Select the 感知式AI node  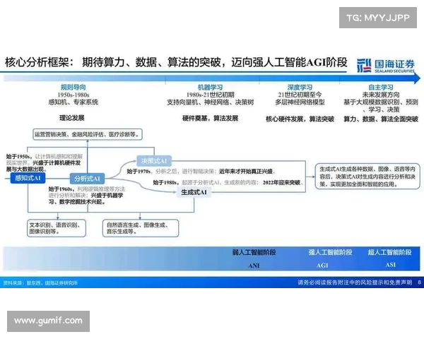point(28,178)
